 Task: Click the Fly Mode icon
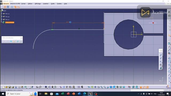[x=89, y=87]
